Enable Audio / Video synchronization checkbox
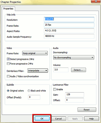This screenshot has width=101, height=123. click(x=8, y=76)
